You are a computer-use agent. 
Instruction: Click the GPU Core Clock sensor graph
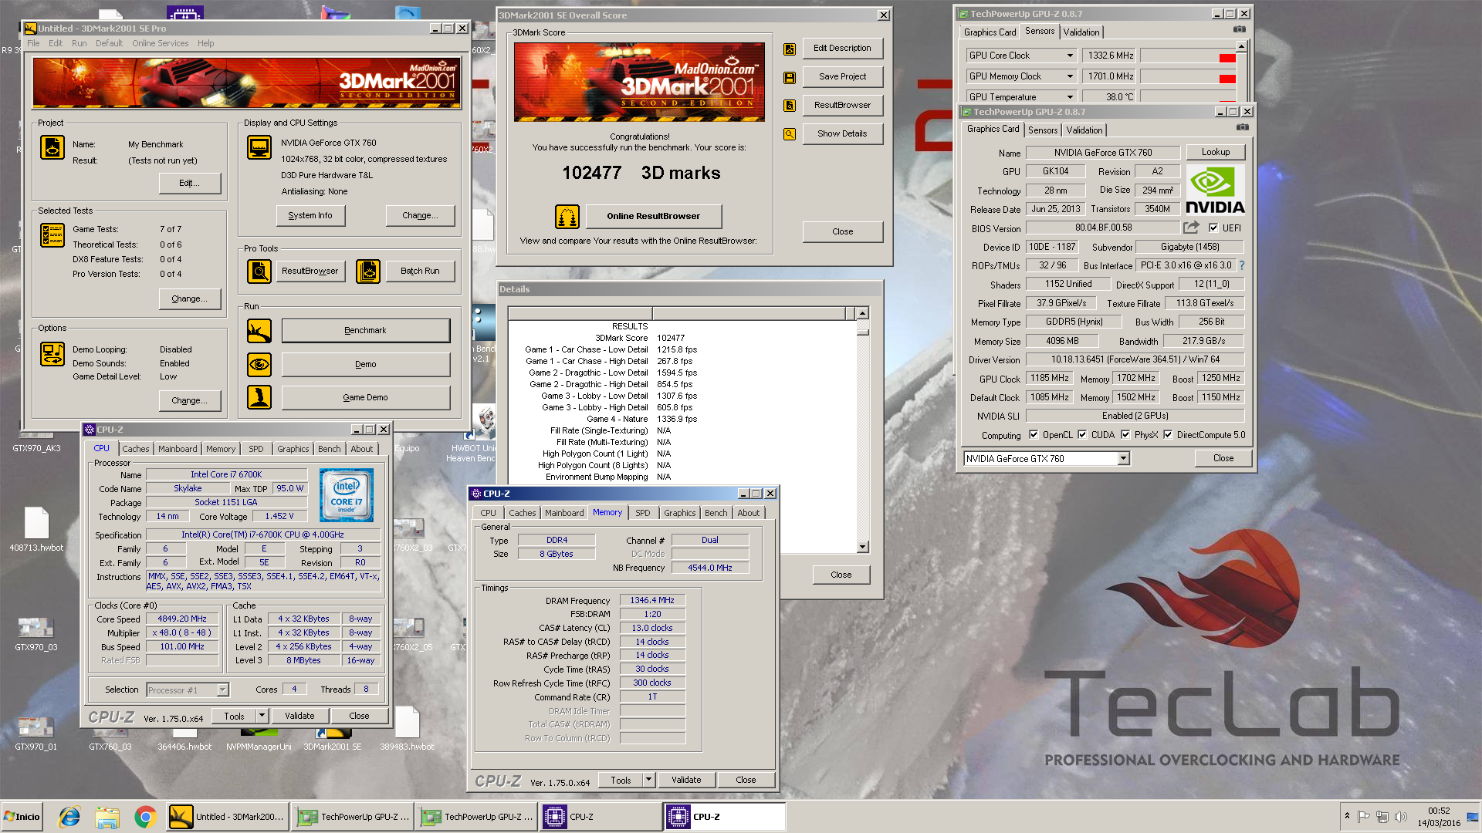click(x=1189, y=56)
